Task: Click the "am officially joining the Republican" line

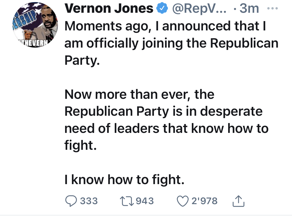Action: click(171, 43)
